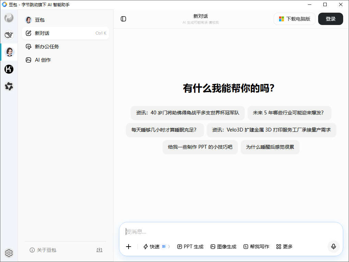Open 新办公任务 in the sidebar
This screenshot has width=349, height=262.
[65, 47]
